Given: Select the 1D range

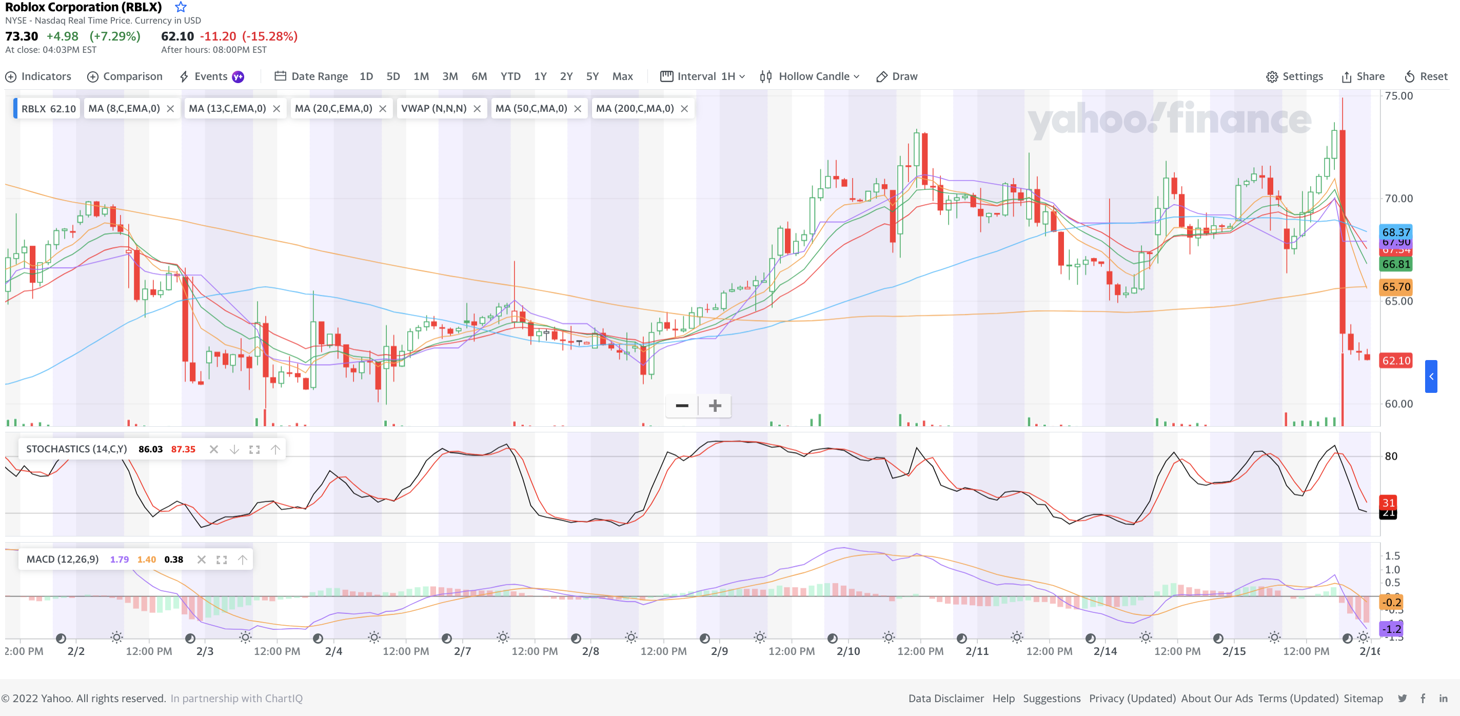Looking at the screenshot, I should tap(366, 76).
